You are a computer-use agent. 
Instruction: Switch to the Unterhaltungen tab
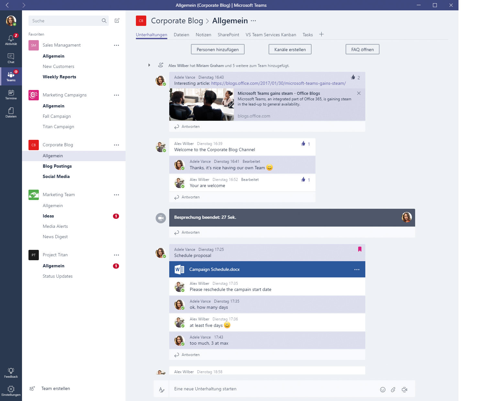point(151,35)
